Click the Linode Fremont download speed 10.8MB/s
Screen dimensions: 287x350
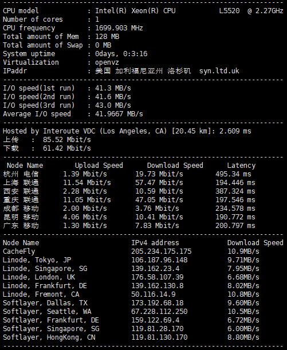click(x=243, y=294)
